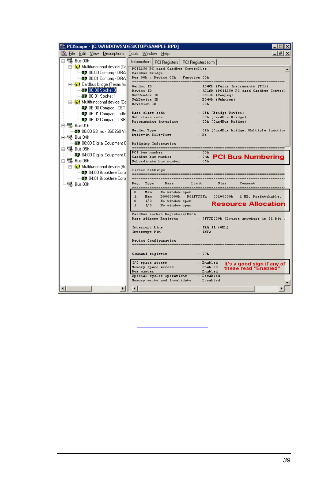
Task: Open the Descriptions menu
Action: click(113, 53)
